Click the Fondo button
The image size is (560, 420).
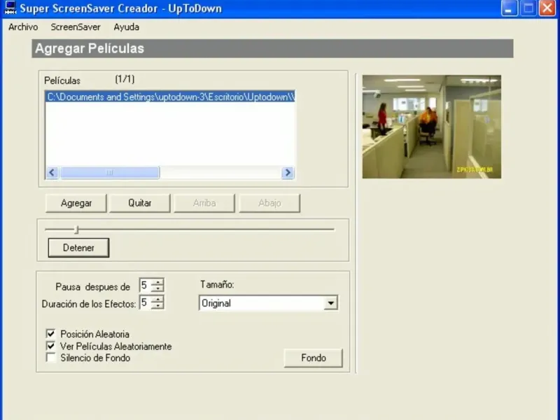click(313, 358)
